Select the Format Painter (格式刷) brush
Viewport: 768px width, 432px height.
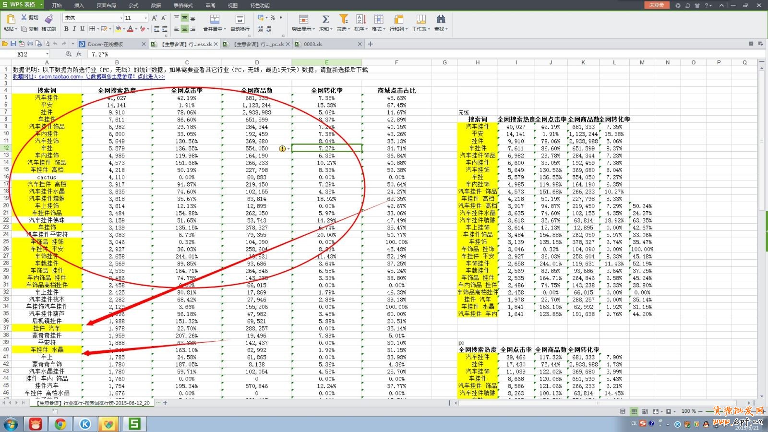[48, 19]
